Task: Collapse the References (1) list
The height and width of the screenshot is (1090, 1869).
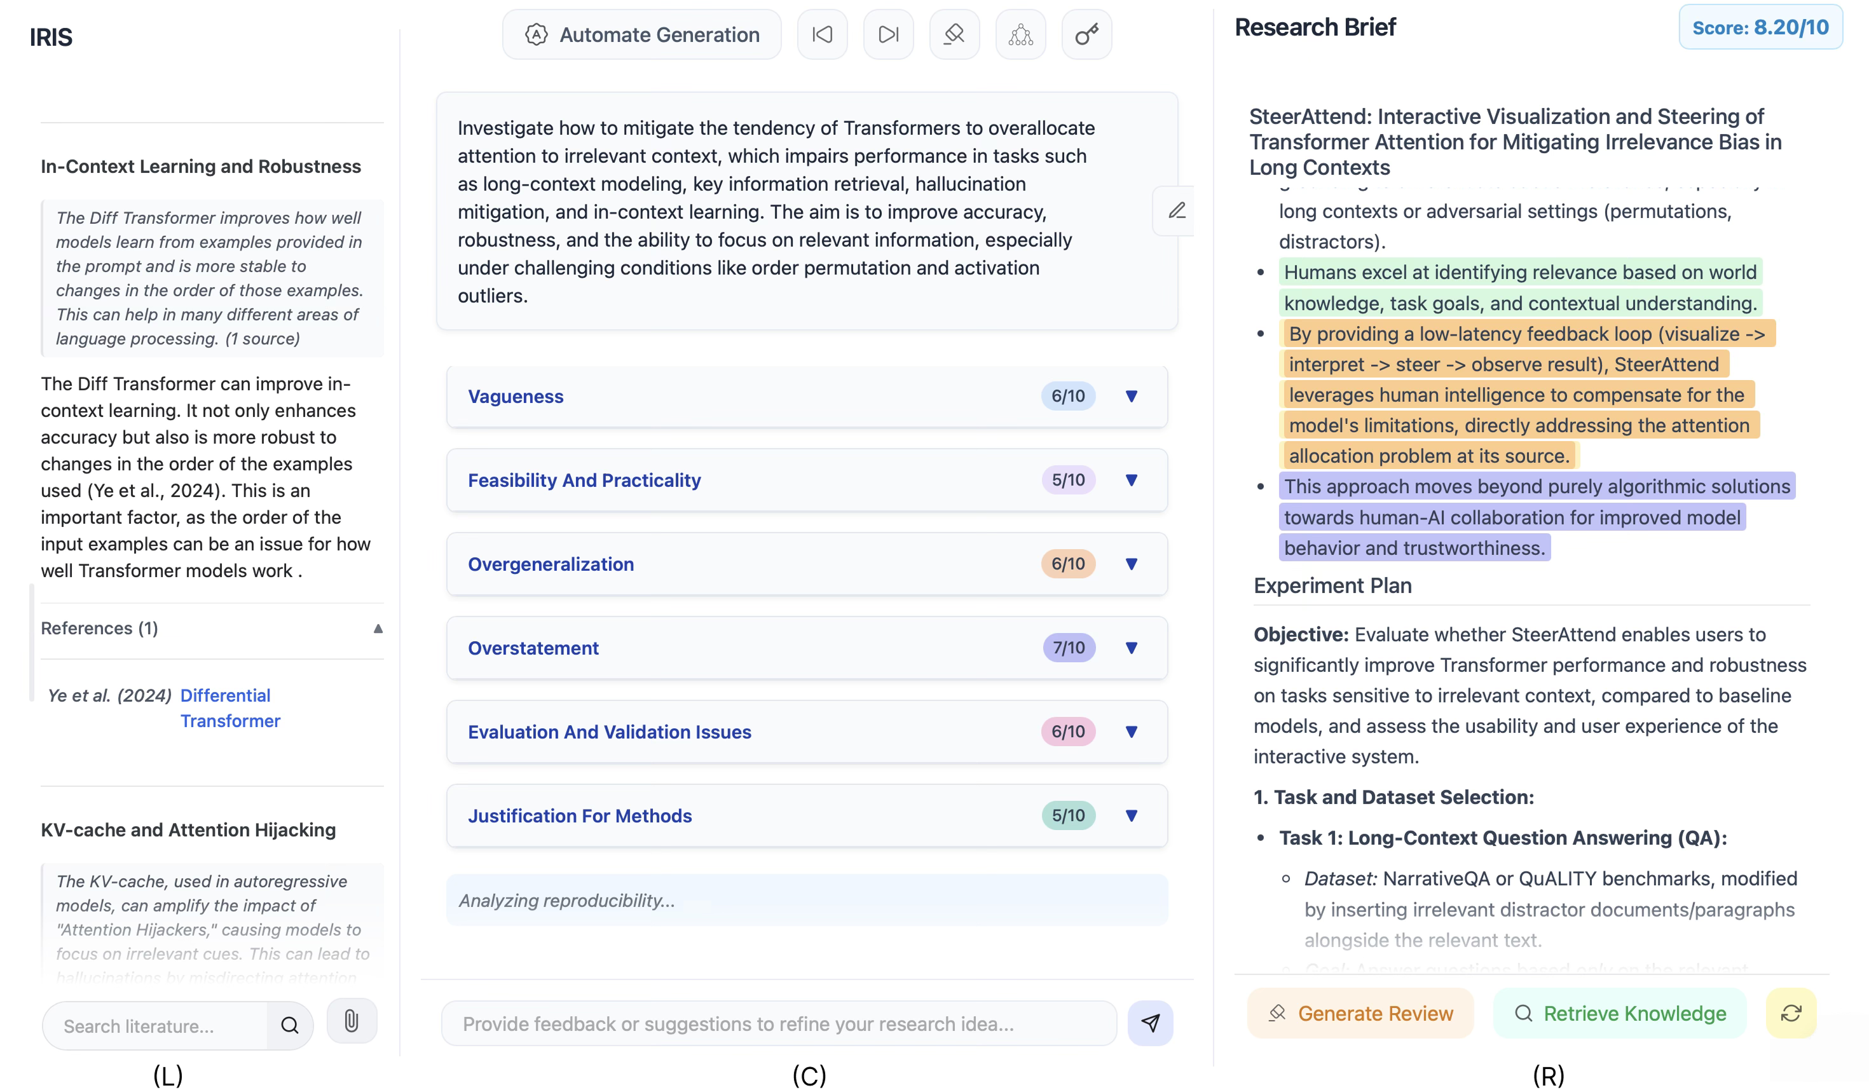Action: pos(378,629)
